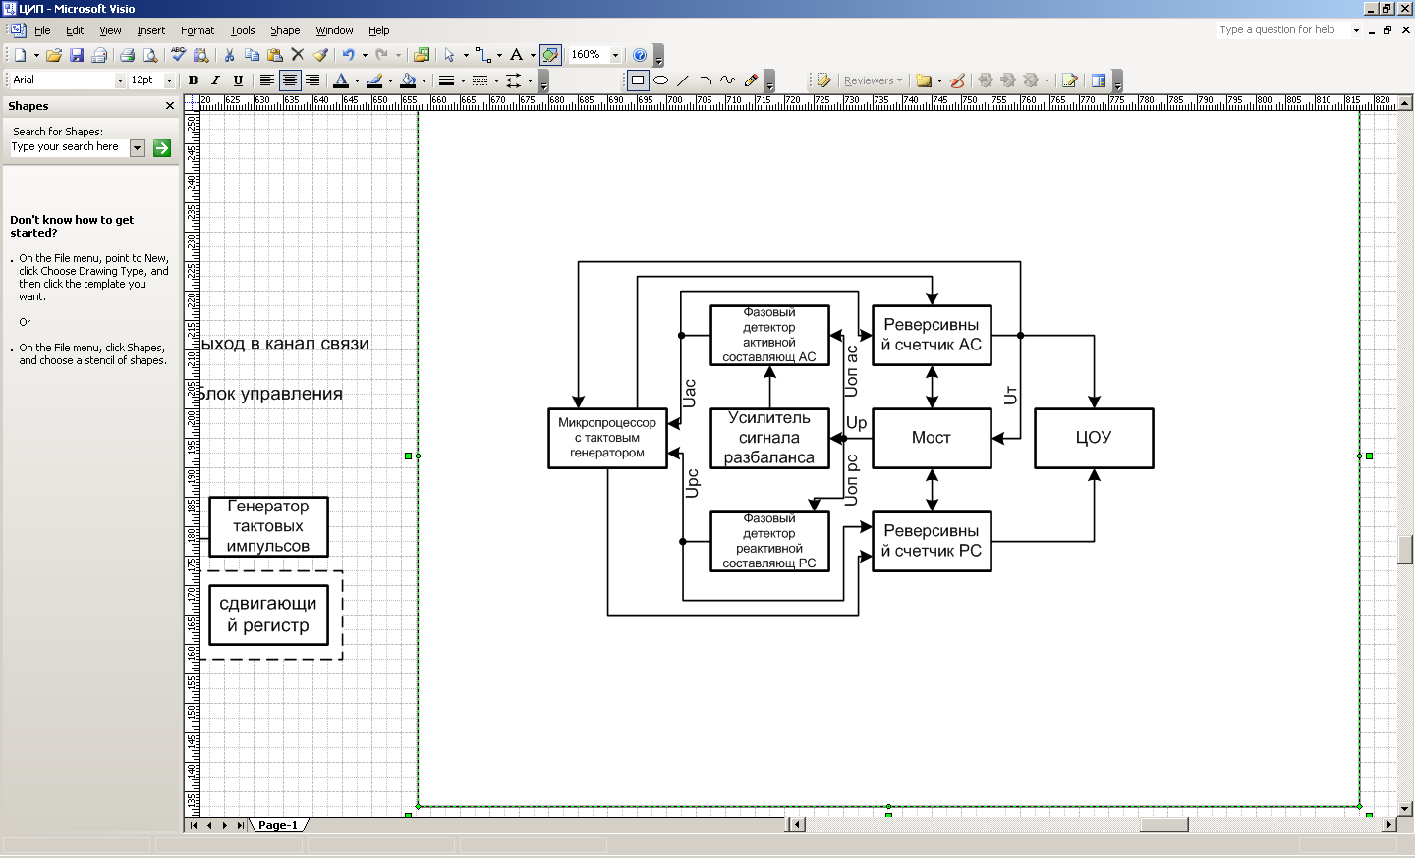Align text right

pyautogui.click(x=312, y=80)
